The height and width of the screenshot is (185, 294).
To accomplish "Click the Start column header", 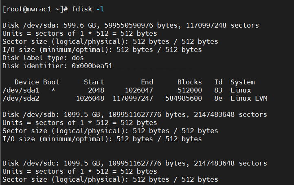I will click(x=94, y=82).
